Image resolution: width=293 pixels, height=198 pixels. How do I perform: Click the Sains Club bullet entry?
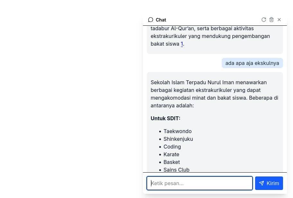tap(176, 170)
